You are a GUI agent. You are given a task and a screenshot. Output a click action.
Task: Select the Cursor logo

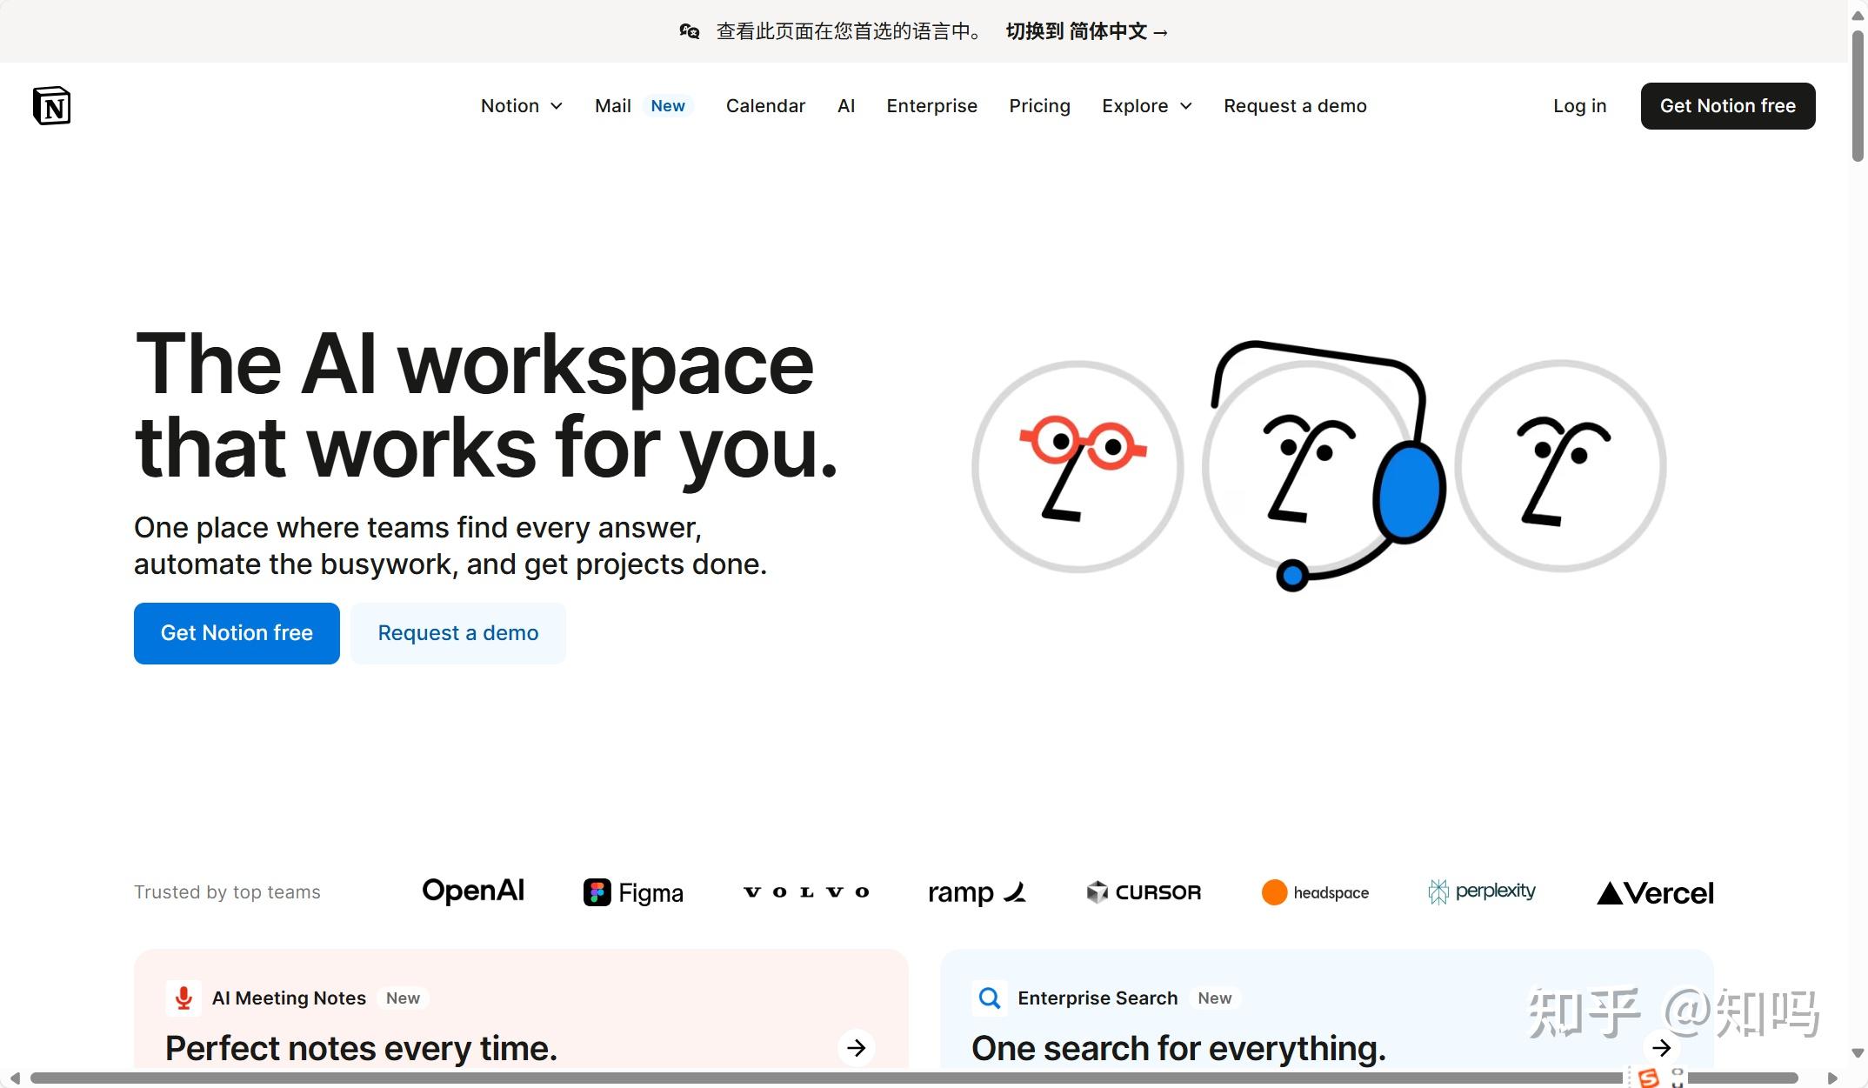pyautogui.click(x=1144, y=891)
